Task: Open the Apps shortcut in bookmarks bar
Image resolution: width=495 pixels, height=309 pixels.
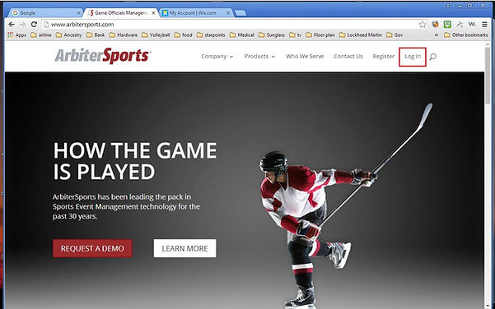Action: click(17, 35)
